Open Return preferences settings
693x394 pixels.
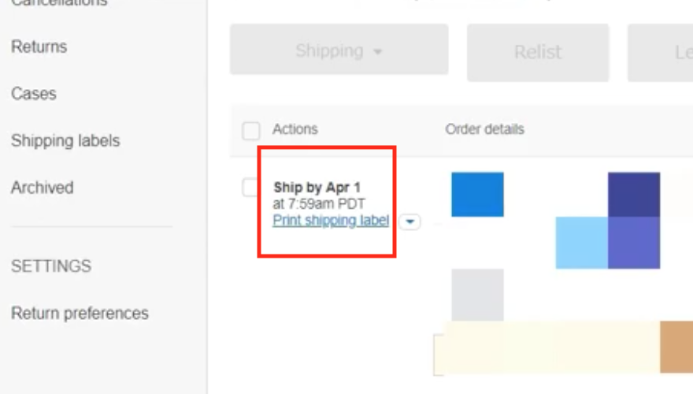(80, 313)
